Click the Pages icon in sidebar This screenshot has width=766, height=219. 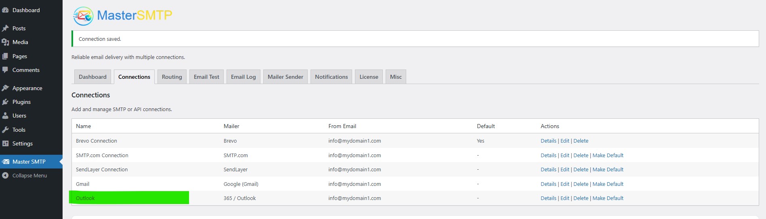[5, 56]
